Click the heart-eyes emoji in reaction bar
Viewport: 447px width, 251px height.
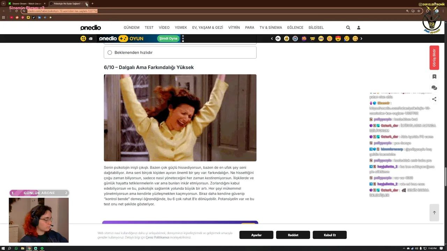pos(338,39)
